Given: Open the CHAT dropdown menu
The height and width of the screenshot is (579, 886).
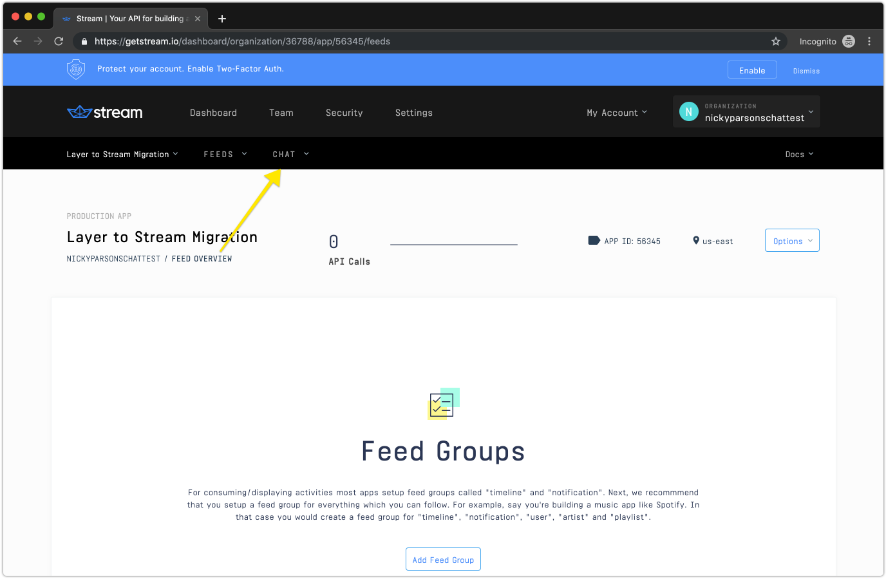Looking at the screenshot, I should (x=291, y=155).
